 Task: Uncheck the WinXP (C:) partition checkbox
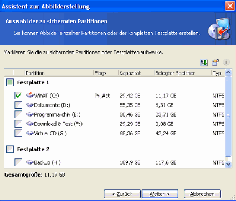(18, 96)
